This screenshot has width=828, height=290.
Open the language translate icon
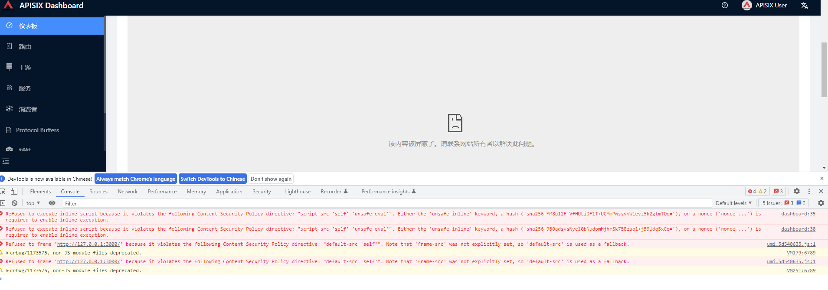pos(805,6)
